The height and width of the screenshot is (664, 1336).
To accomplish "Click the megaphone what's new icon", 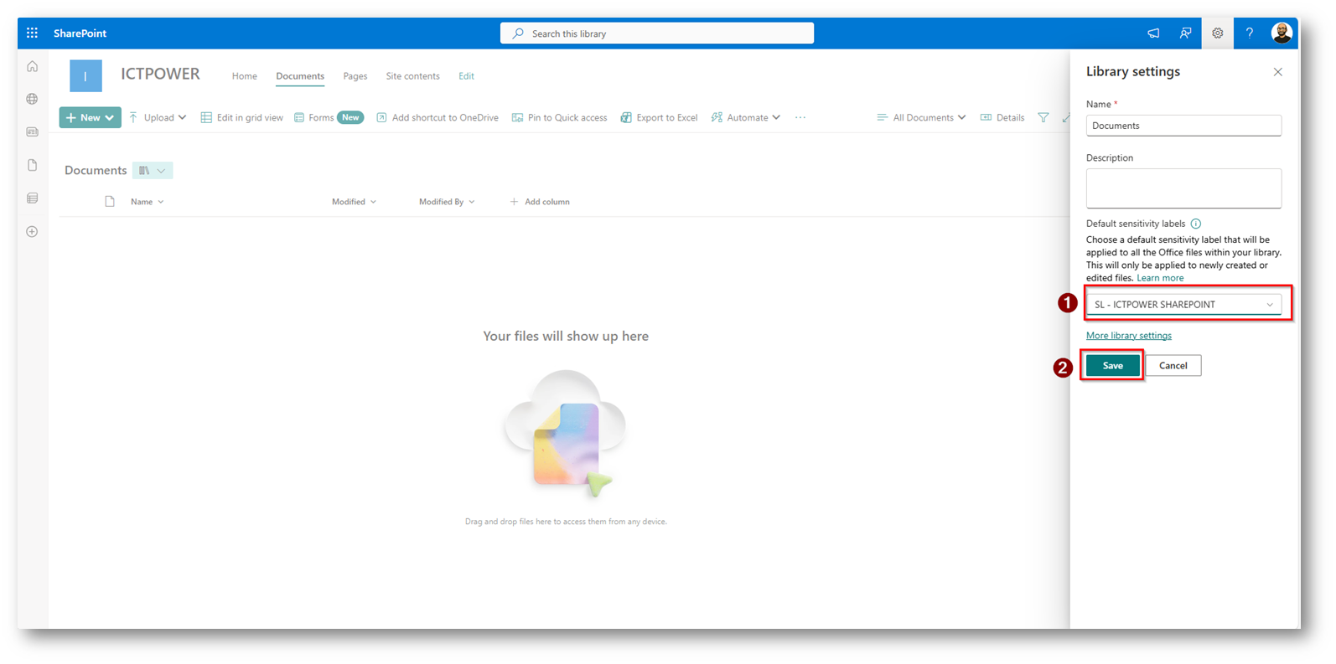I will (1153, 33).
